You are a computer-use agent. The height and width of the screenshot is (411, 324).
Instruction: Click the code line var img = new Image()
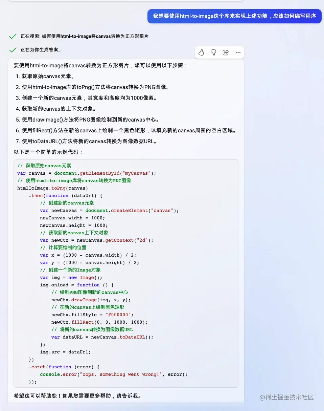pos(71,277)
